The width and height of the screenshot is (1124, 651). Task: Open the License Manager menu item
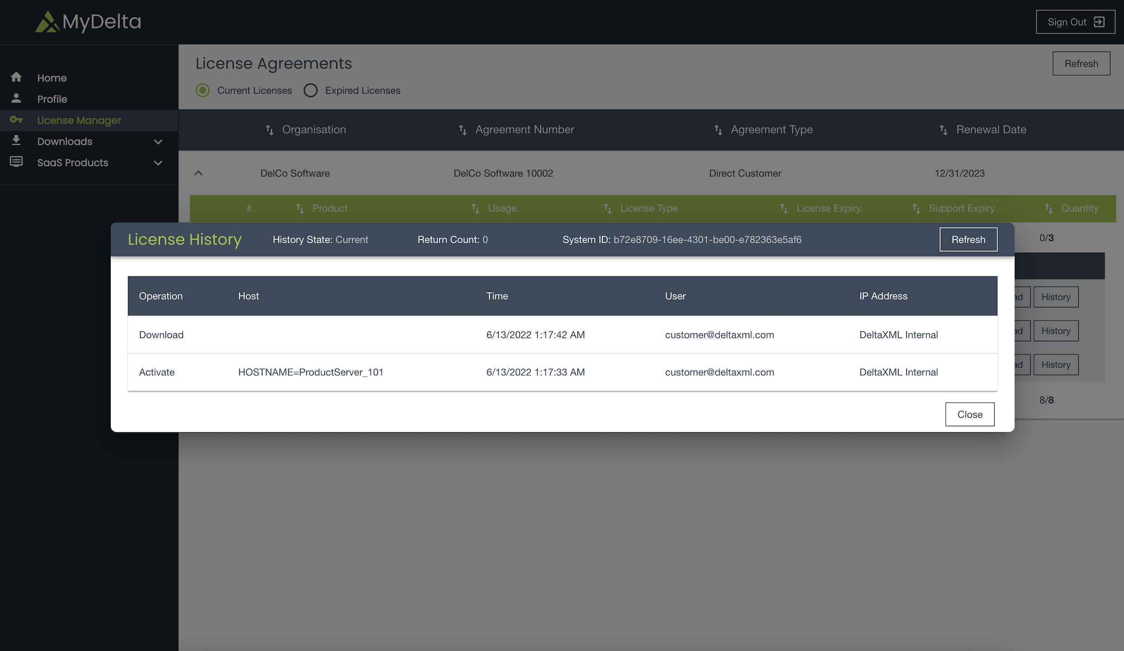[79, 120]
